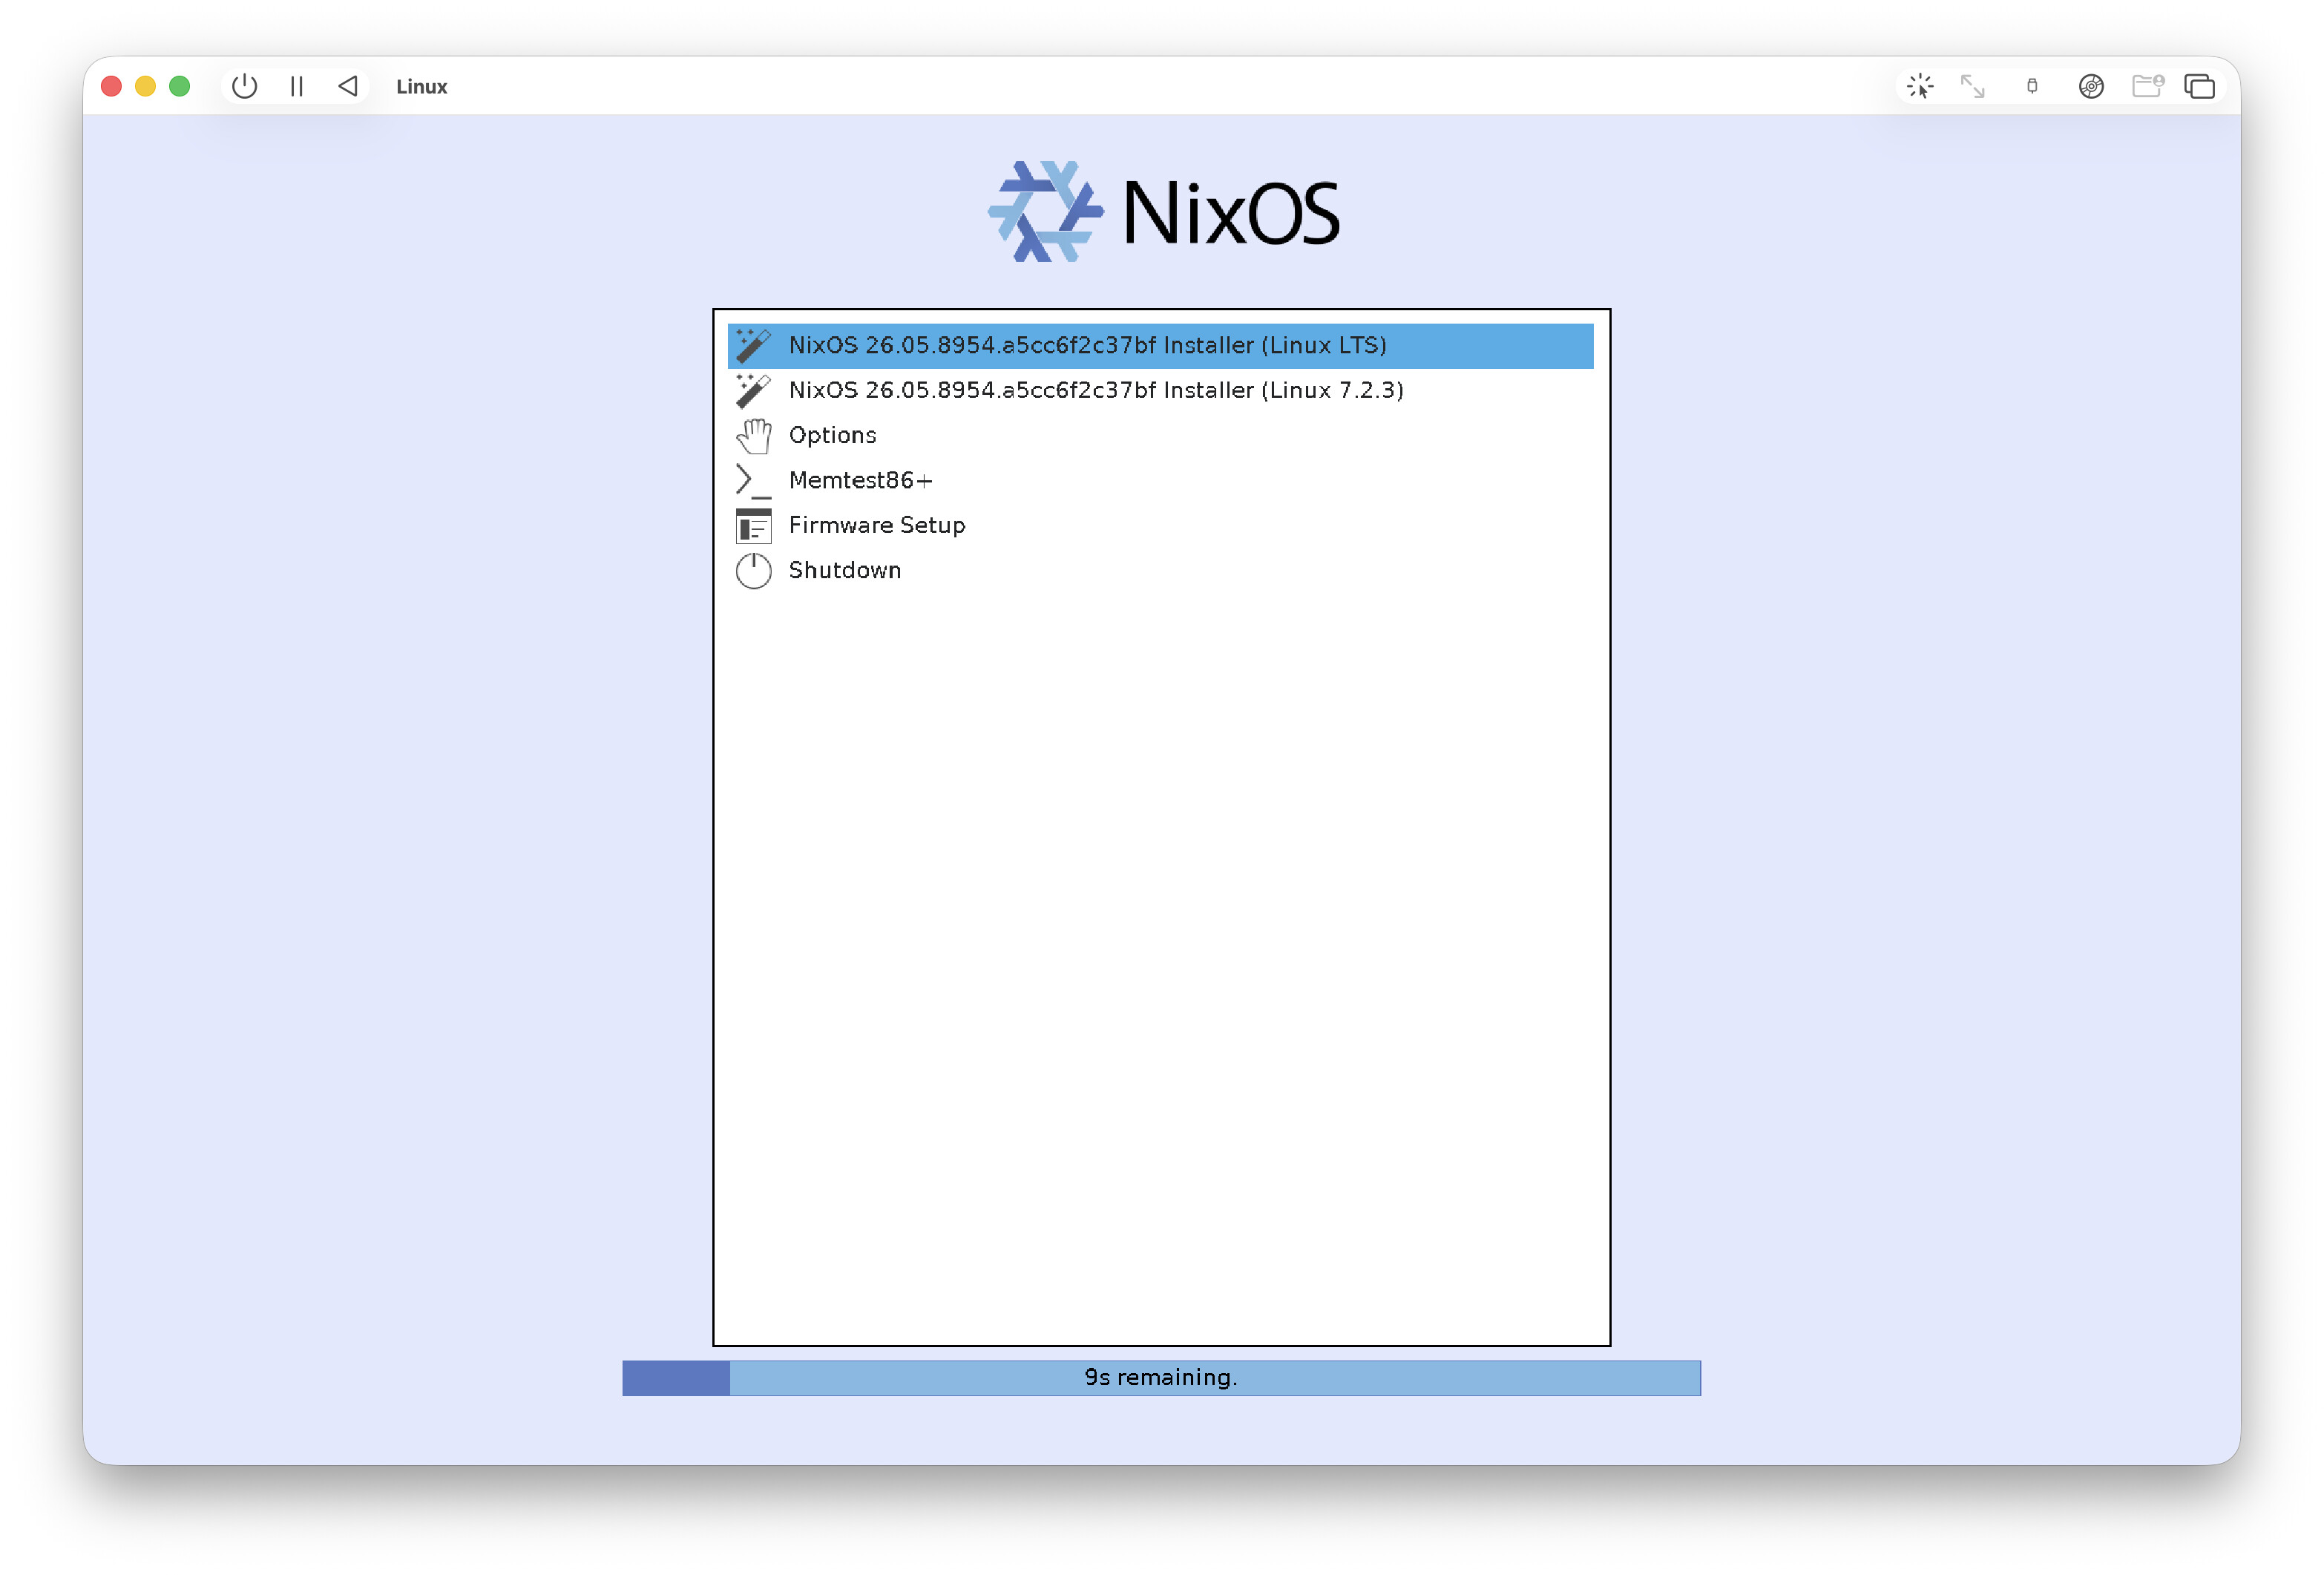Toggle mouse cursor capture icon

(x=1919, y=86)
